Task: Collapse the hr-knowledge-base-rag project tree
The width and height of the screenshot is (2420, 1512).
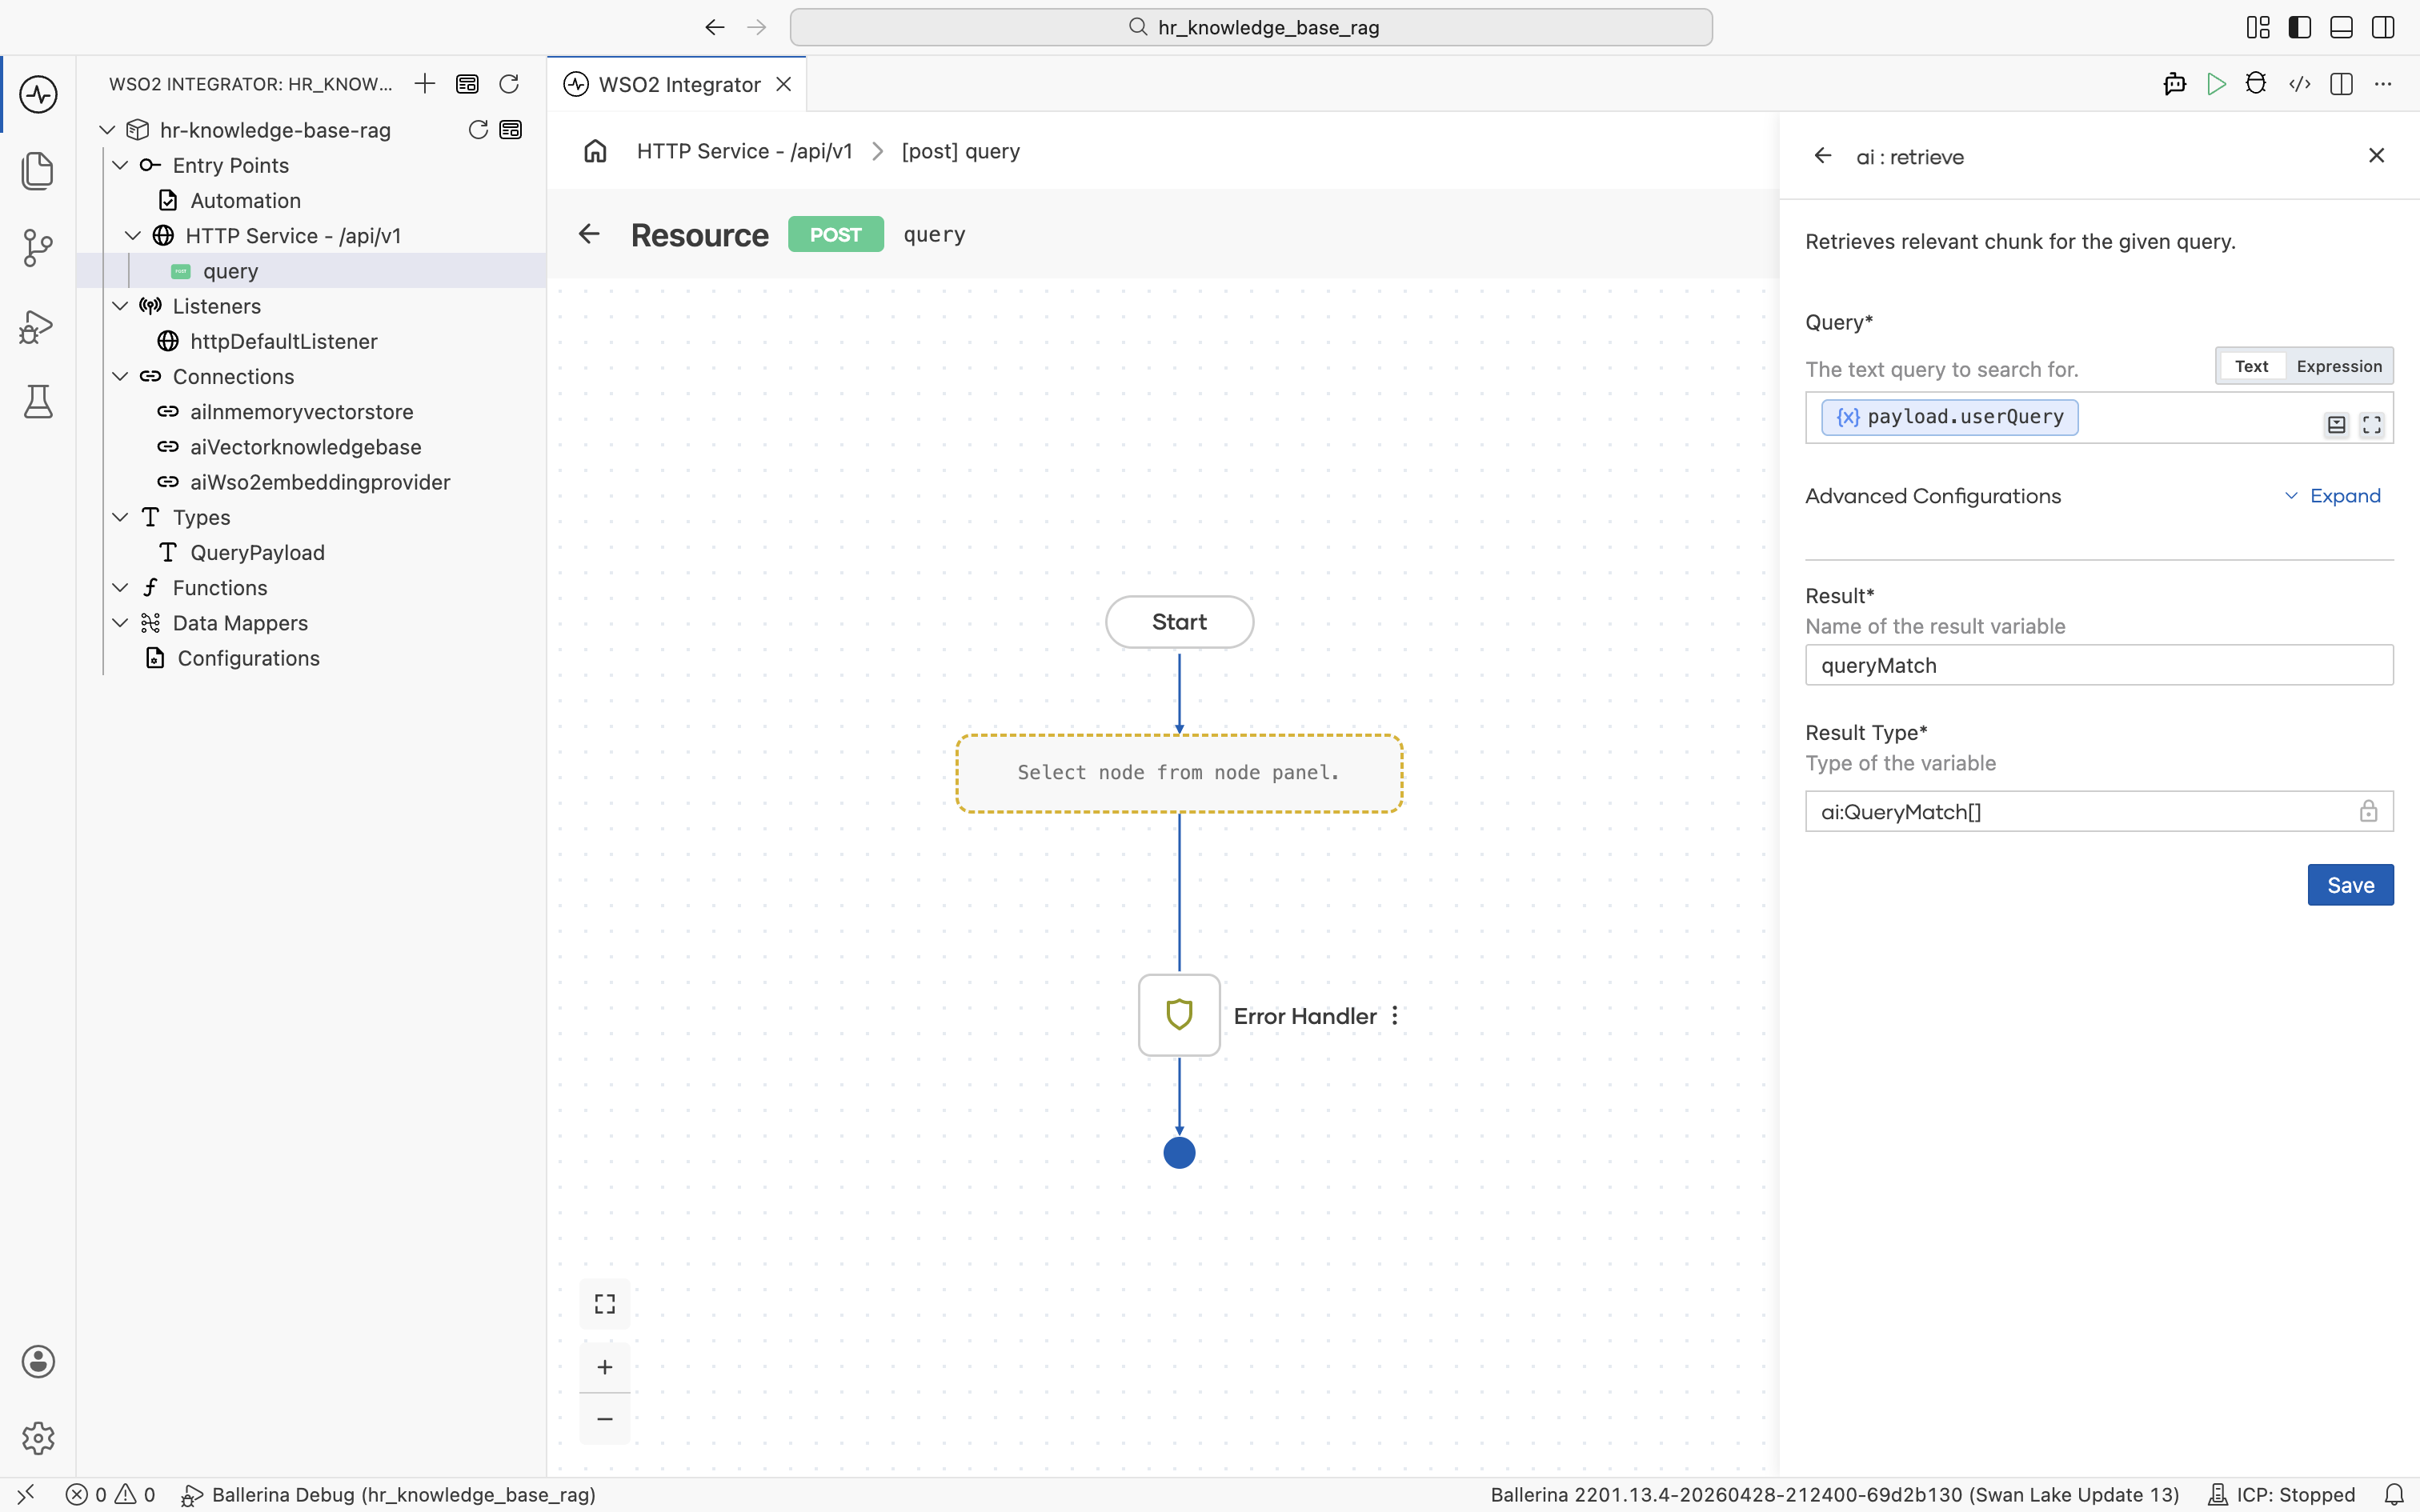Action: (x=108, y=130)
